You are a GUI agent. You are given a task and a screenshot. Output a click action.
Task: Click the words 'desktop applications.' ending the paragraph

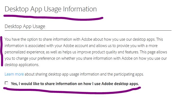click(x=22, y=65)
